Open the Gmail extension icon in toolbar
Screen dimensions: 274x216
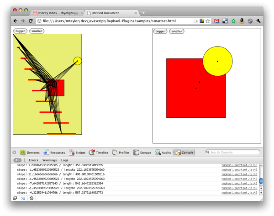(x=216, y=21)
